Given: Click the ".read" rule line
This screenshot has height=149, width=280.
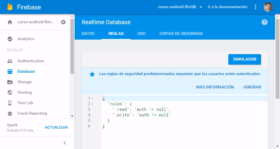Looking at the screenshot, I should click(x=141, y=109).
